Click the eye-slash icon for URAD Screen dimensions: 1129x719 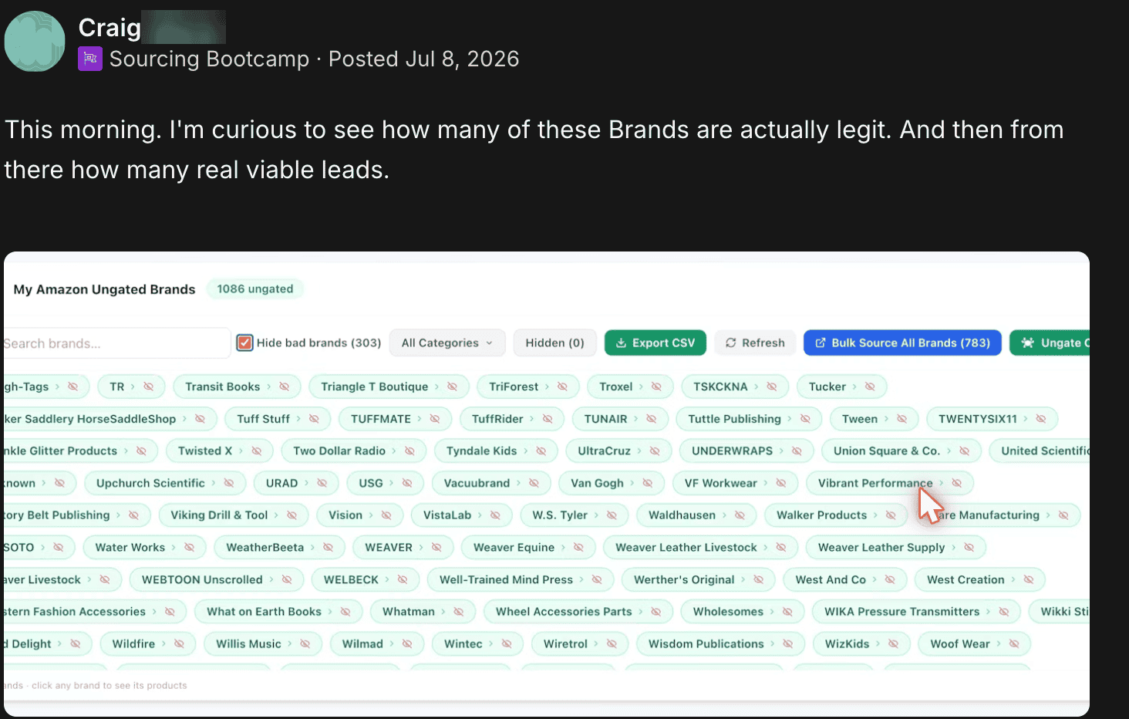tap(322, 483)
